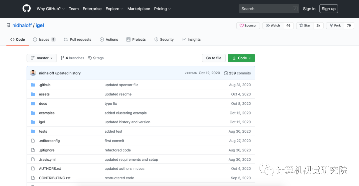The height and width of the screenshot is (186, 359).
Task: Click the 46 watchers count
Action: point(288,25)
